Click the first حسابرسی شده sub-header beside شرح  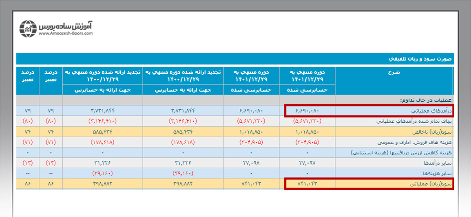tap(307, 90)
